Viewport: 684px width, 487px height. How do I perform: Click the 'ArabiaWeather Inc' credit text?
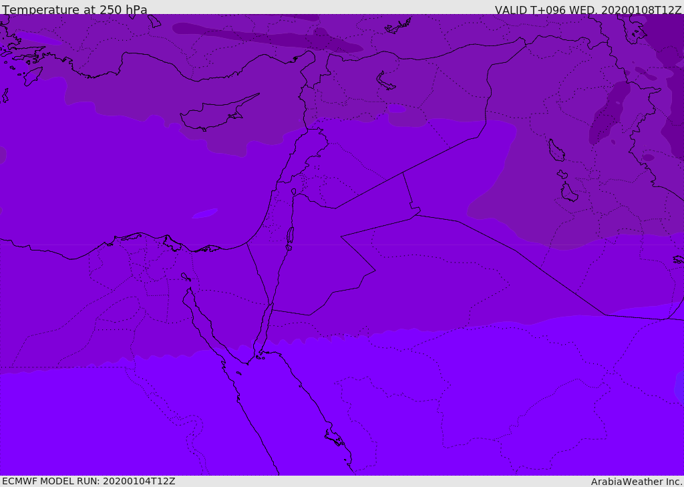click(636, 482)
